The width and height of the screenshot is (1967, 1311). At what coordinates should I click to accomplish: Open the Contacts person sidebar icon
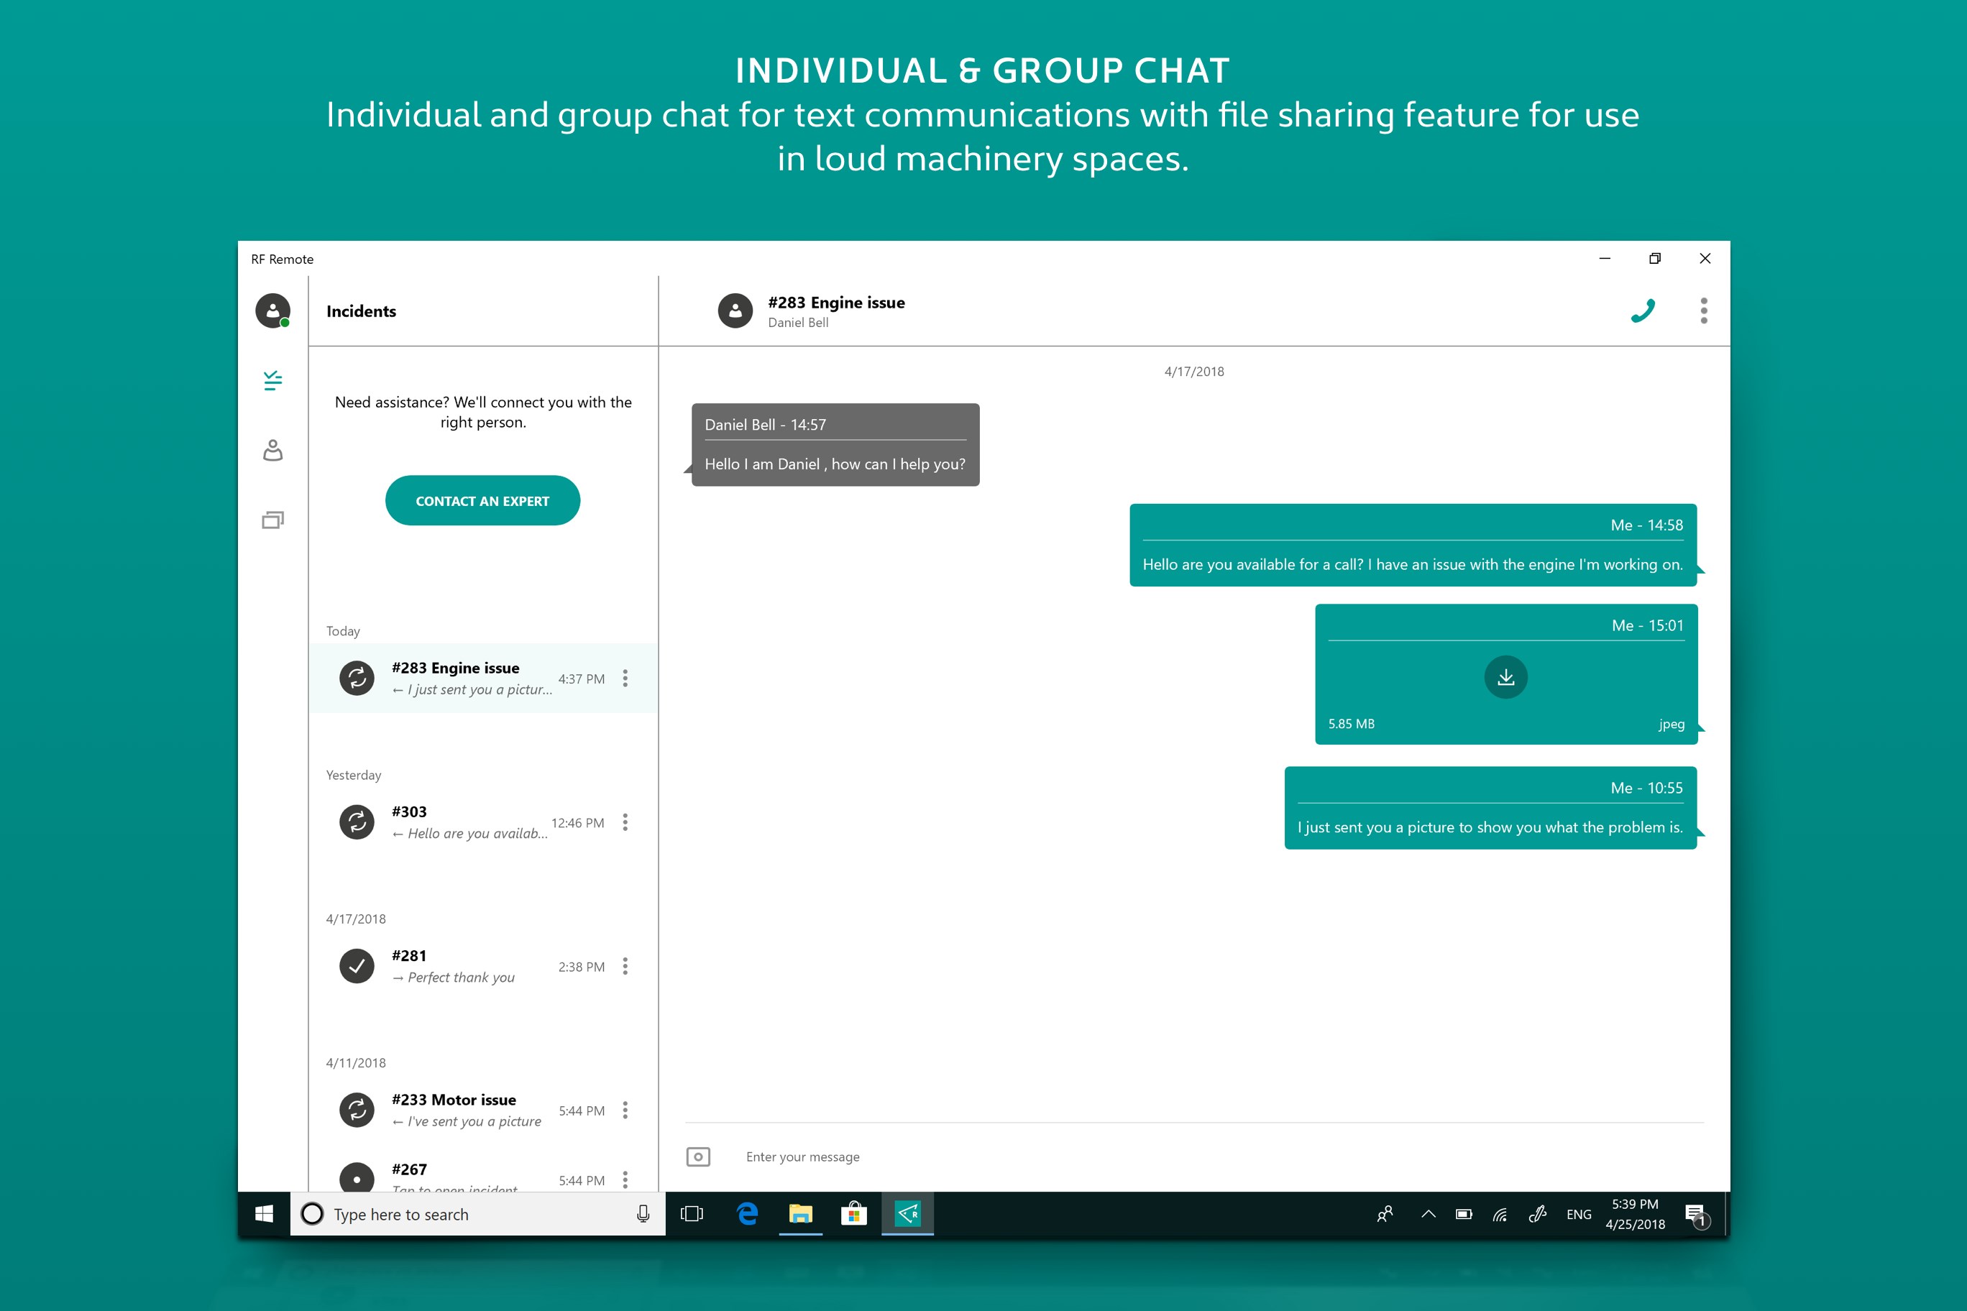[x=272, y=451]
